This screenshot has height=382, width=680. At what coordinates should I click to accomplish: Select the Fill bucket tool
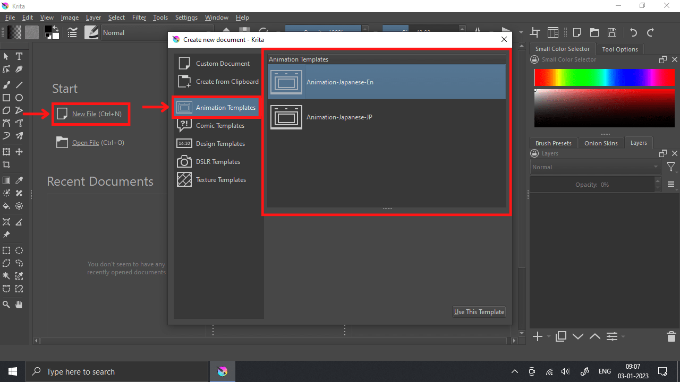(6, 206)
